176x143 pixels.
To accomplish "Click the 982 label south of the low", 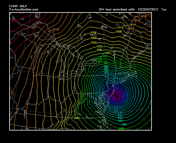I will click(x=120, y=118).
